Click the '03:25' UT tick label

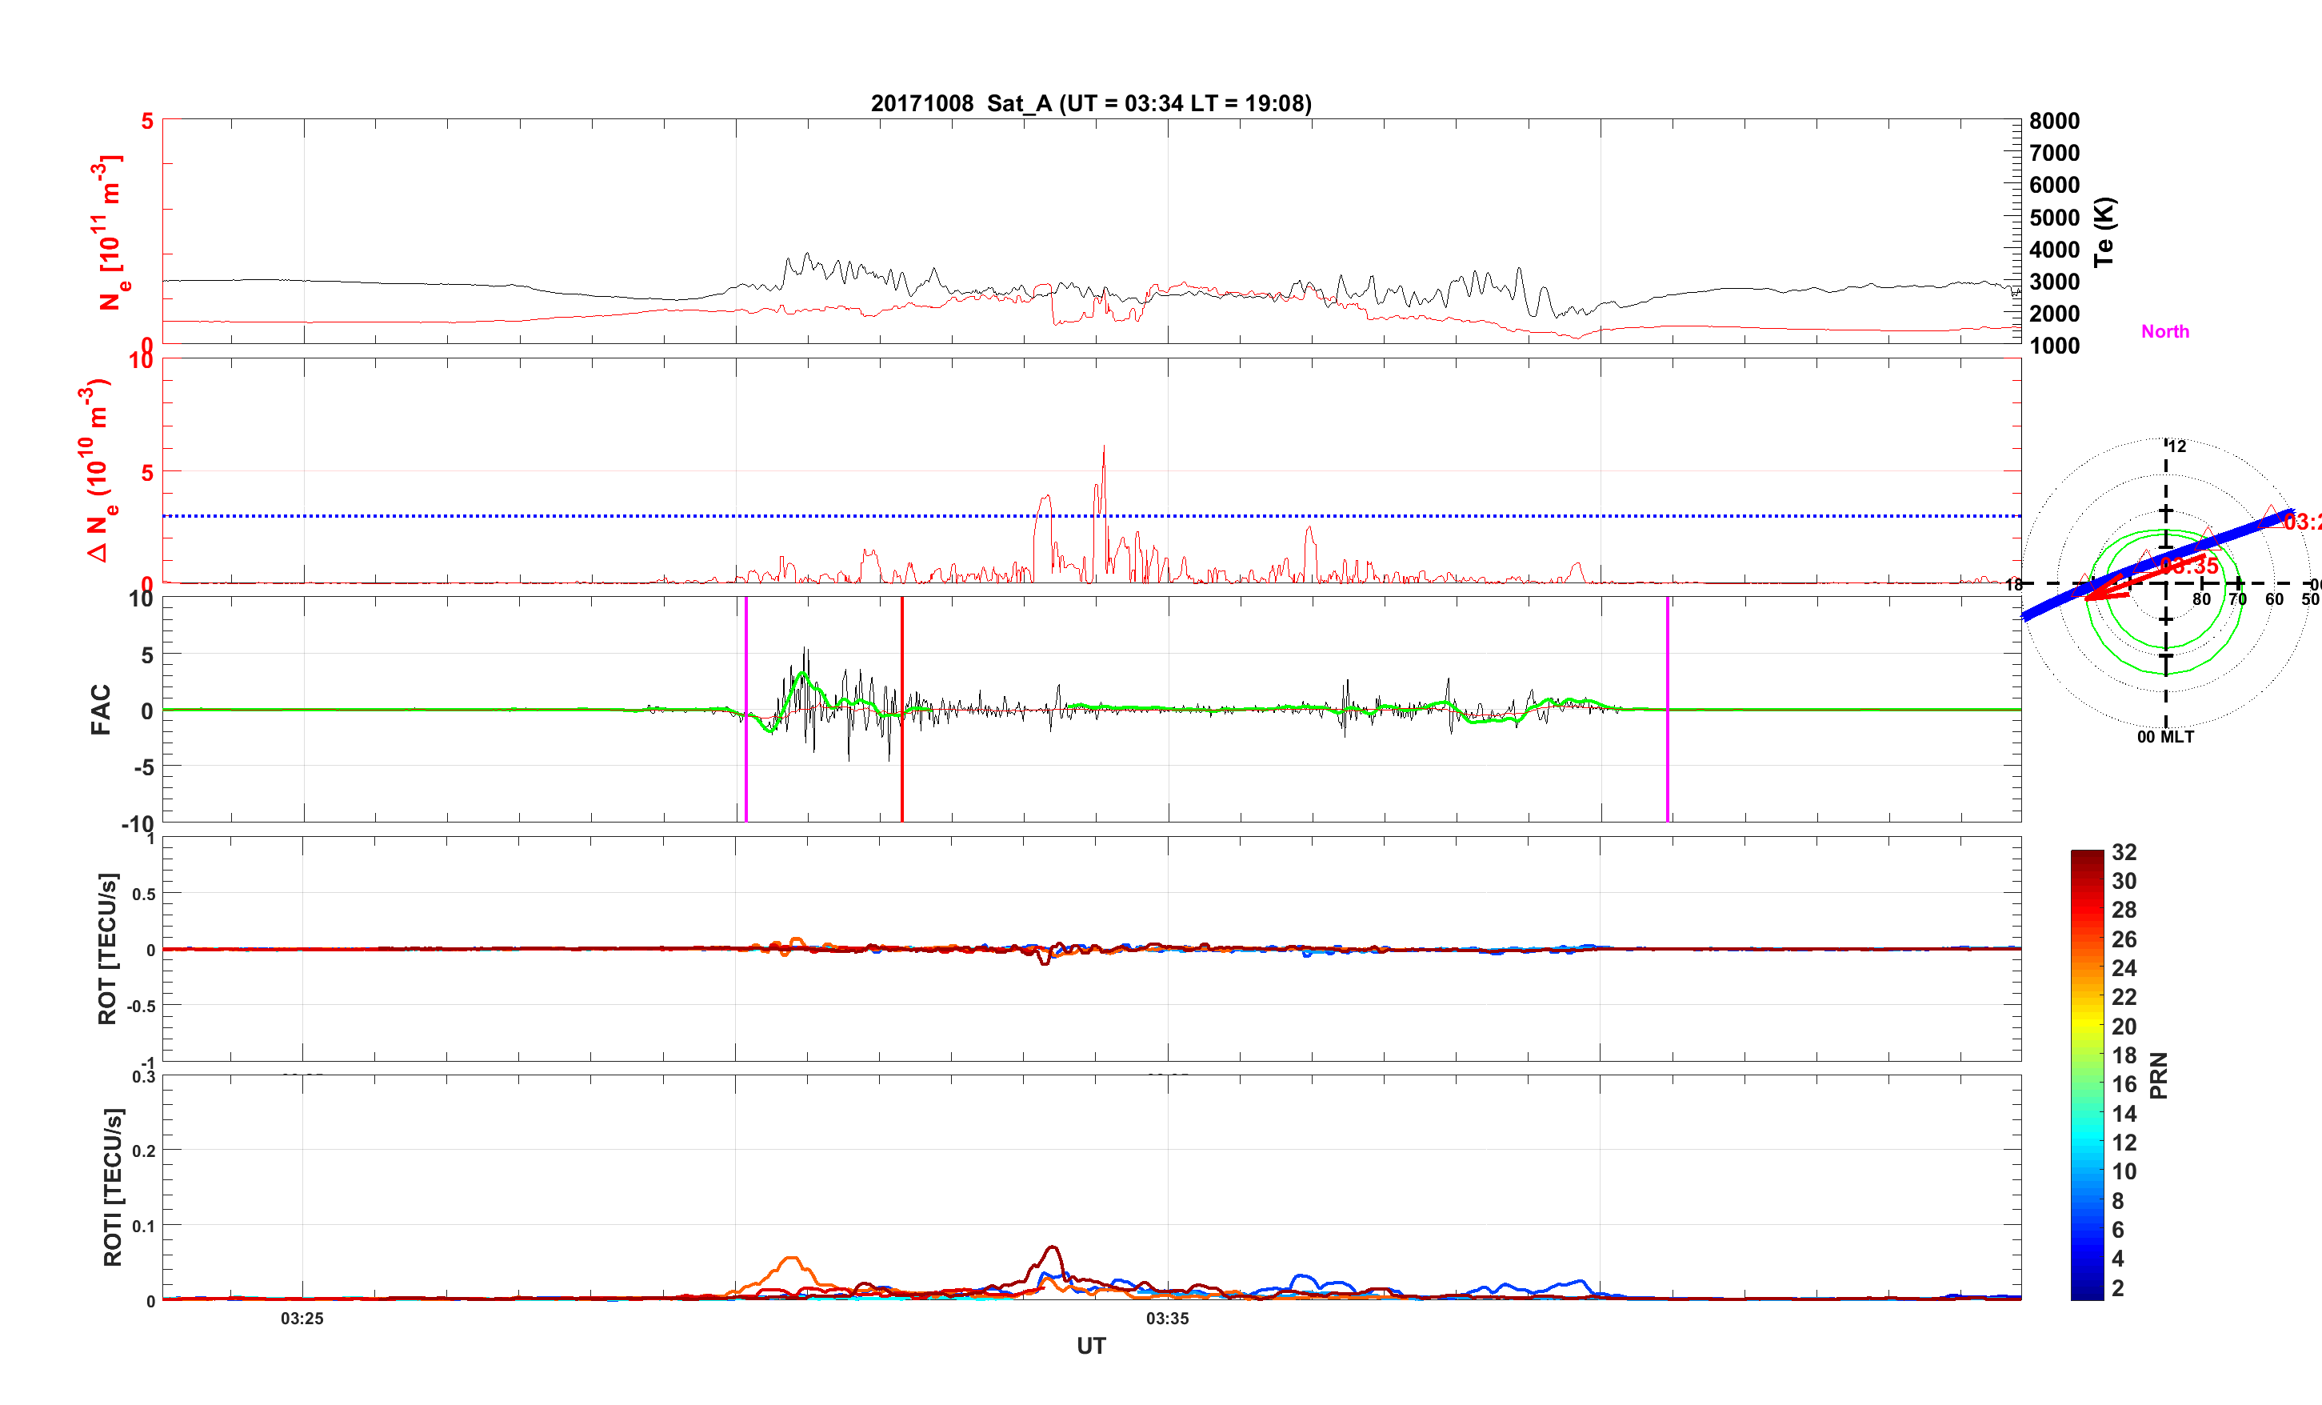[302, 1319]
